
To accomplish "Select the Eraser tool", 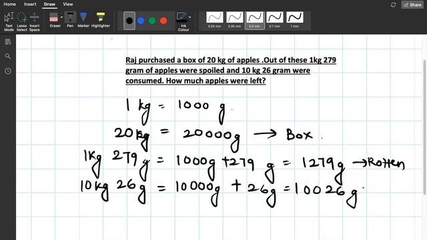I will (54, 20).
